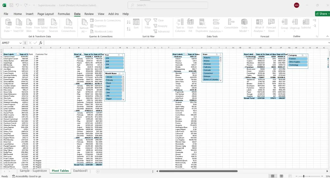Click the Show Detail outline icon
The image size is (330, 178).
[314, 20]
